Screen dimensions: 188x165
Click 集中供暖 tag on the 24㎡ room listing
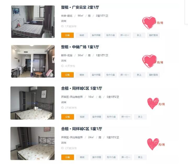coord(97,157)
